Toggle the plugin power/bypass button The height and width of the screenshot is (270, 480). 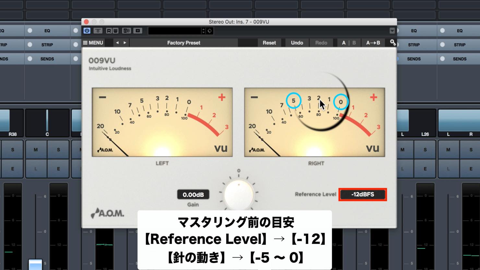[x=87, y=31]
